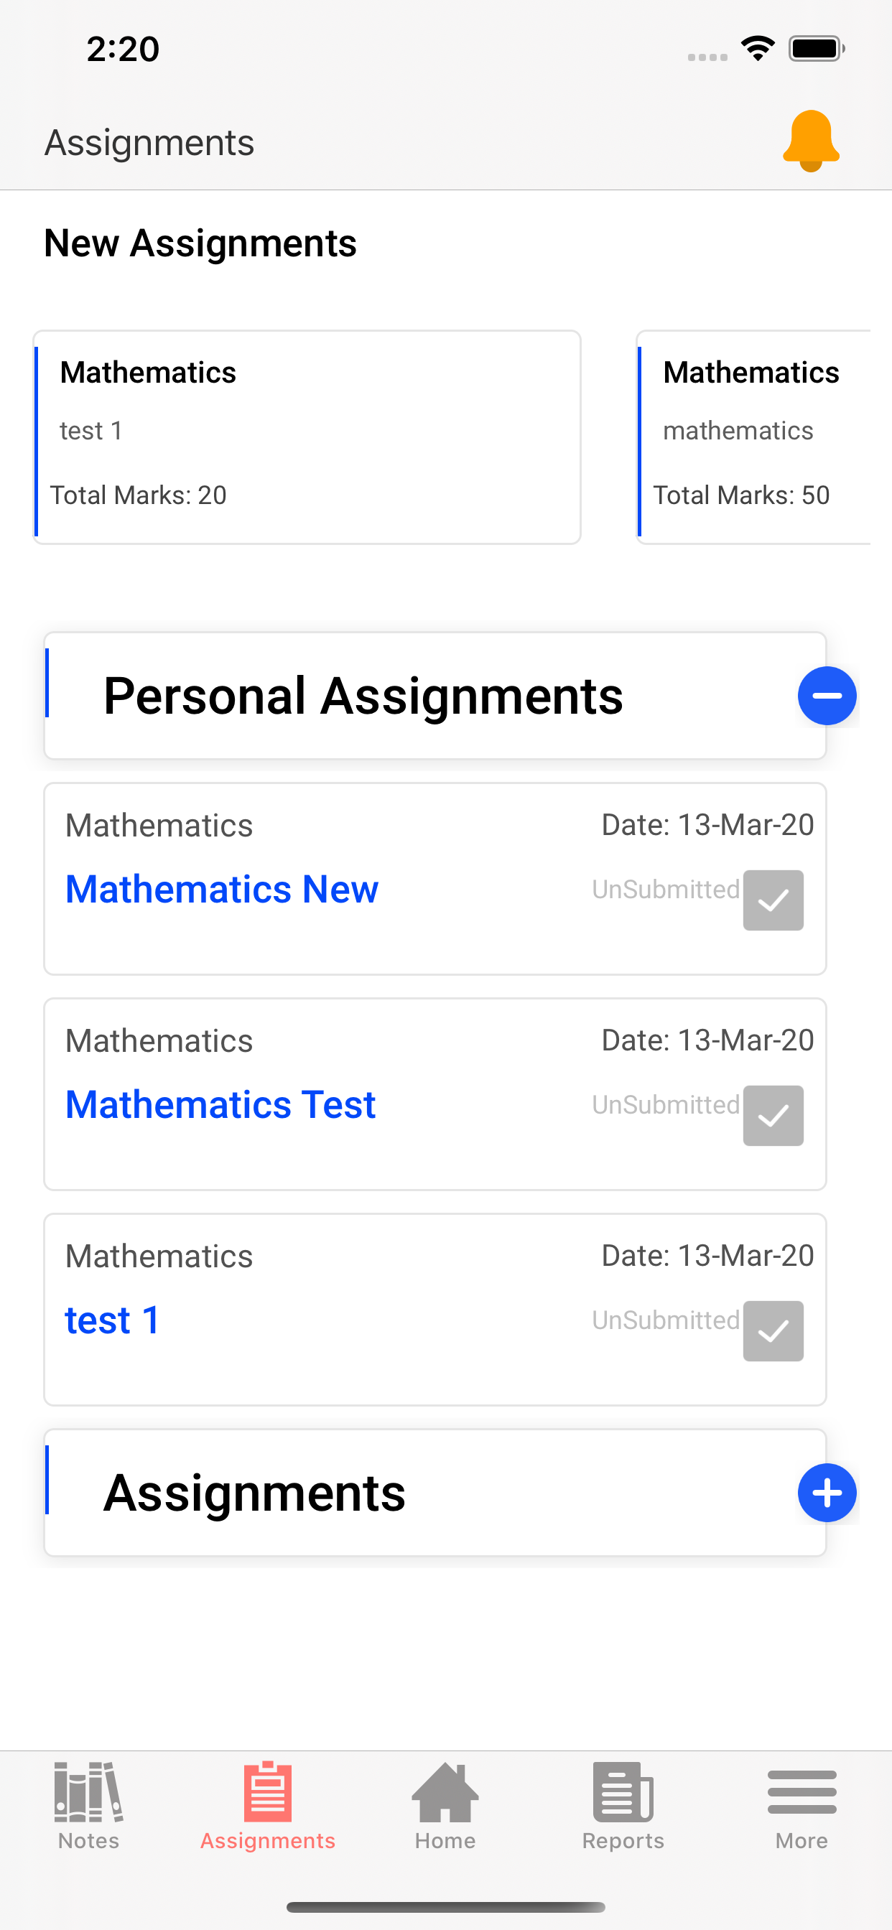Screen dimensions: 892x1930
Task: Tap the Personal Assignments section header
Action: 363,696
